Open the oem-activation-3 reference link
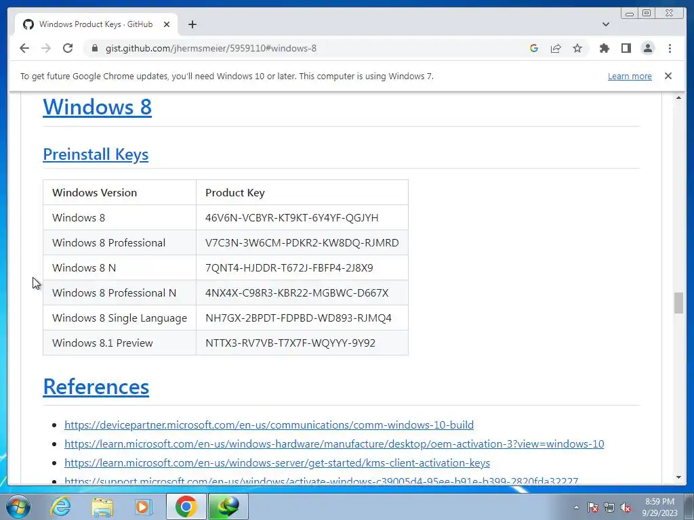This screenshot has height=520, width=694. [x=334, y=444]
